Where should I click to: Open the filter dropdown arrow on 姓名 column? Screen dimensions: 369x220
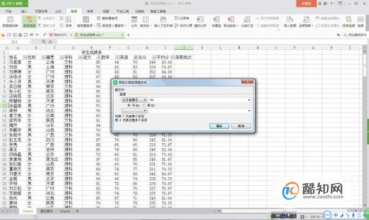click(x=25, y=57)
